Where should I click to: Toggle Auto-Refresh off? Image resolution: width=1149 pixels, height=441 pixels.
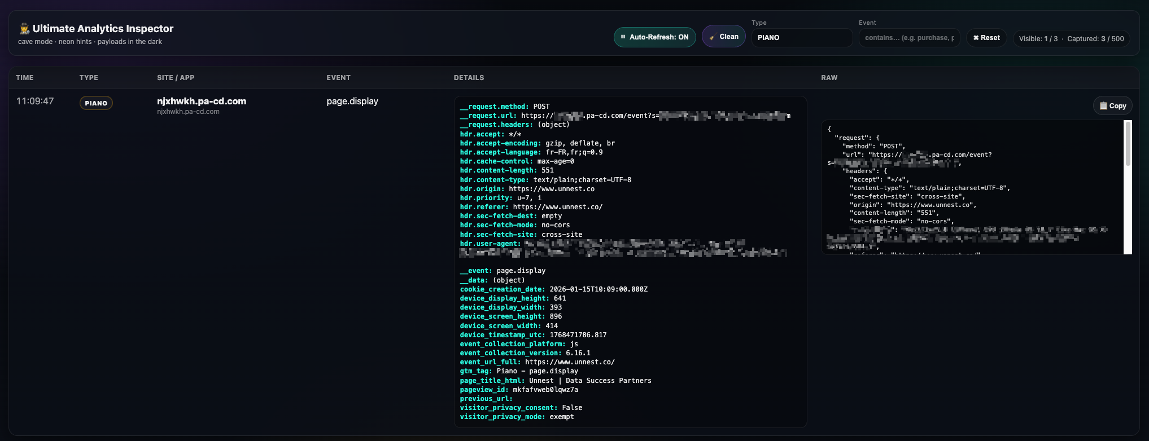pos(654,37)
